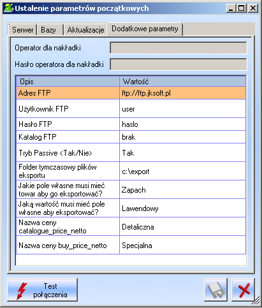
Task: Minimize the Ustalenie parametrów window
Action: (x=231, y=8)
